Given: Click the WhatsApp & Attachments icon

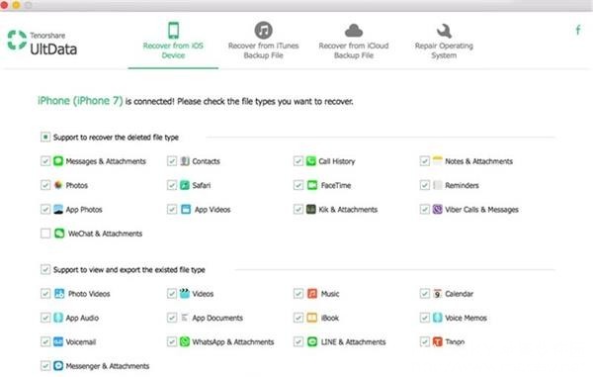Looking at the screenshot, I should 185,341.
